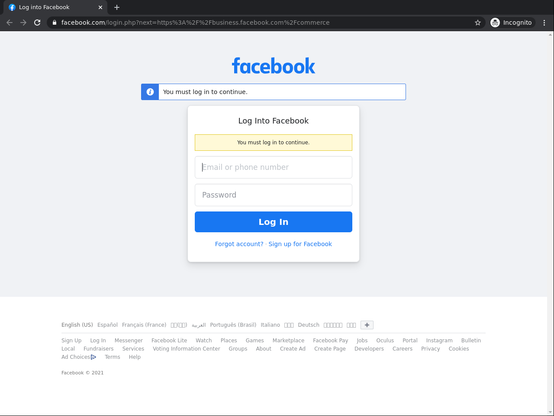
Task: Open the Careers footer link
Action: (x=403, y=349)
